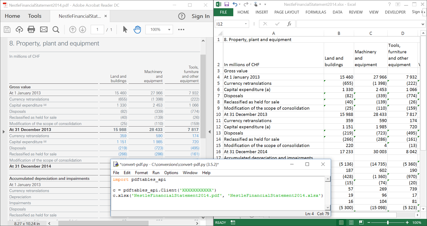Send file by email envelope icon
Viewport: 427px width, 226px height.
(44, 30)
